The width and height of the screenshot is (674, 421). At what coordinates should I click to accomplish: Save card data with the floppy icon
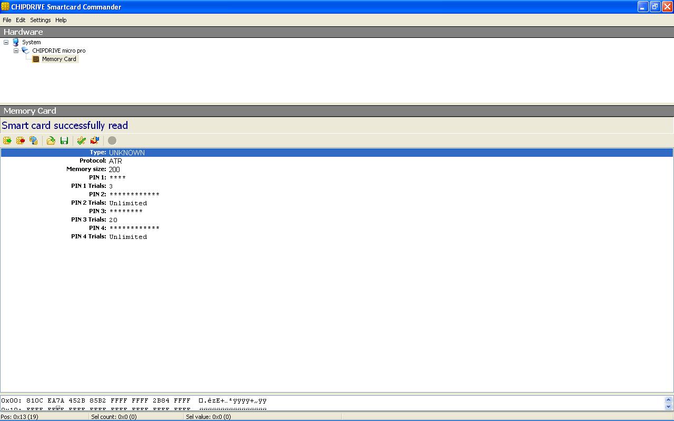point(64,141)
